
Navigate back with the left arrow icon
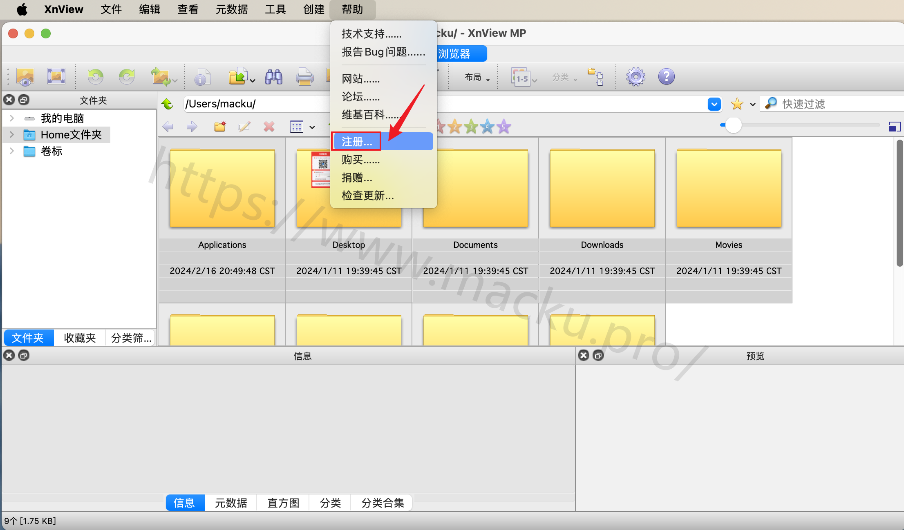click(168, 127)
